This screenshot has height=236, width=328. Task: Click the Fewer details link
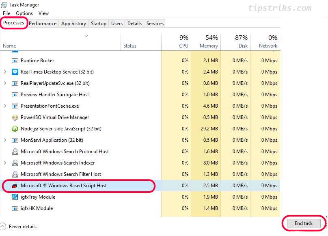[x=23, y=227]
